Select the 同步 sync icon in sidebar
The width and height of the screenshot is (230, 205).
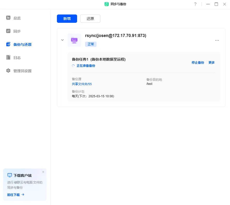click(x=8, y=31)
